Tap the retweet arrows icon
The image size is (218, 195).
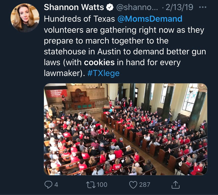pyautogui.click(x=91, y=185)
